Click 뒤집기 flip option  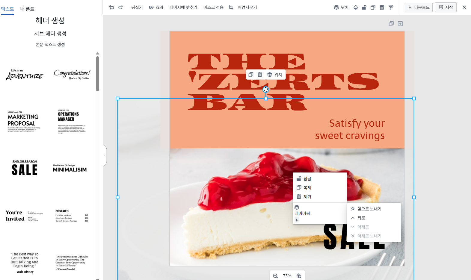pos(137,7)
